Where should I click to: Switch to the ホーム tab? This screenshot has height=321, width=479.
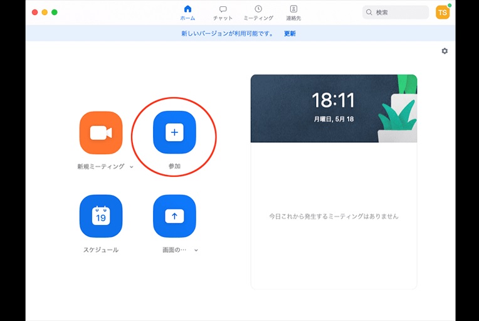187,13
